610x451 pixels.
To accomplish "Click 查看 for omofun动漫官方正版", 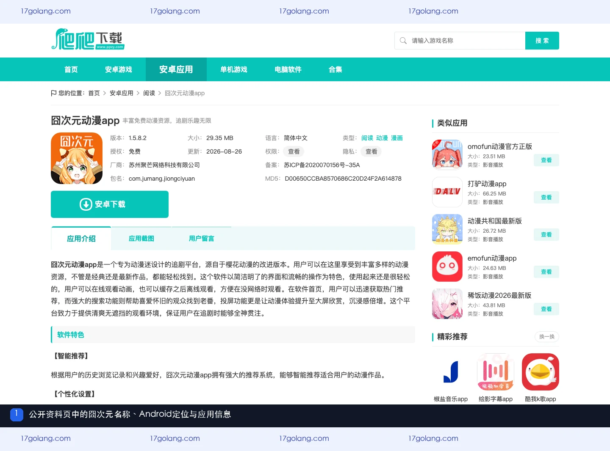I will [x=546, y=160].
